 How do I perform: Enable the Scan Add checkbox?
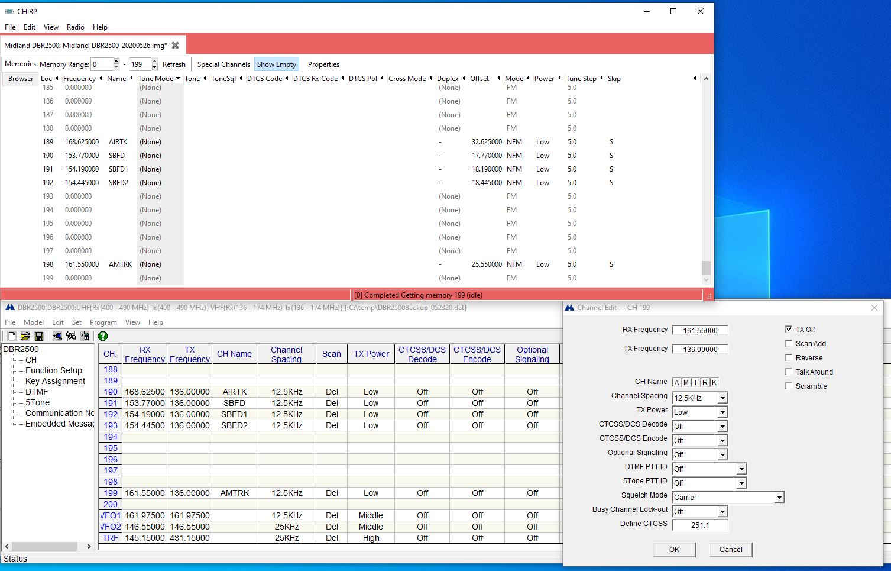click(x=789, y=343)
